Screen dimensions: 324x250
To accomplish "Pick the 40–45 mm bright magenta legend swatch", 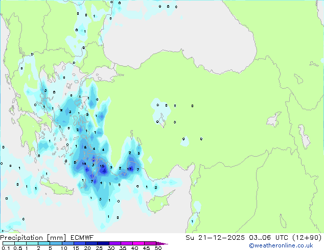I will (x=138, y=243).
